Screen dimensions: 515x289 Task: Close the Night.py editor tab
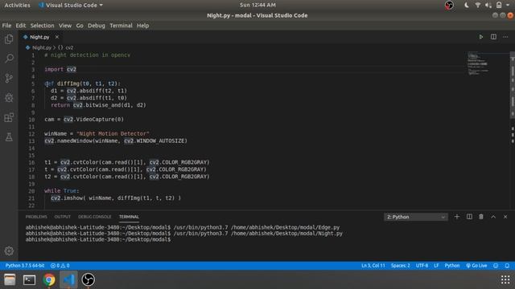[x=57, y=37]
